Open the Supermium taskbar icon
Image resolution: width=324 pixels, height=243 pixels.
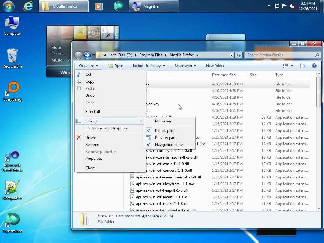click(x=119, y=6)
